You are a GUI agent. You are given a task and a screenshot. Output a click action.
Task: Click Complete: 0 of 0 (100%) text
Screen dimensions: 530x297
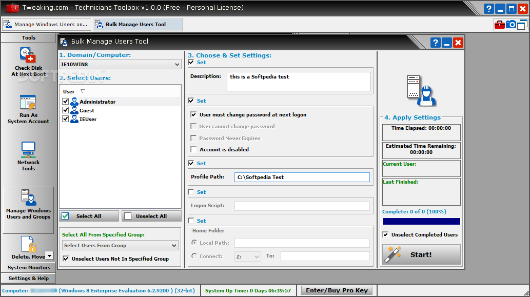tap(414, 211)
